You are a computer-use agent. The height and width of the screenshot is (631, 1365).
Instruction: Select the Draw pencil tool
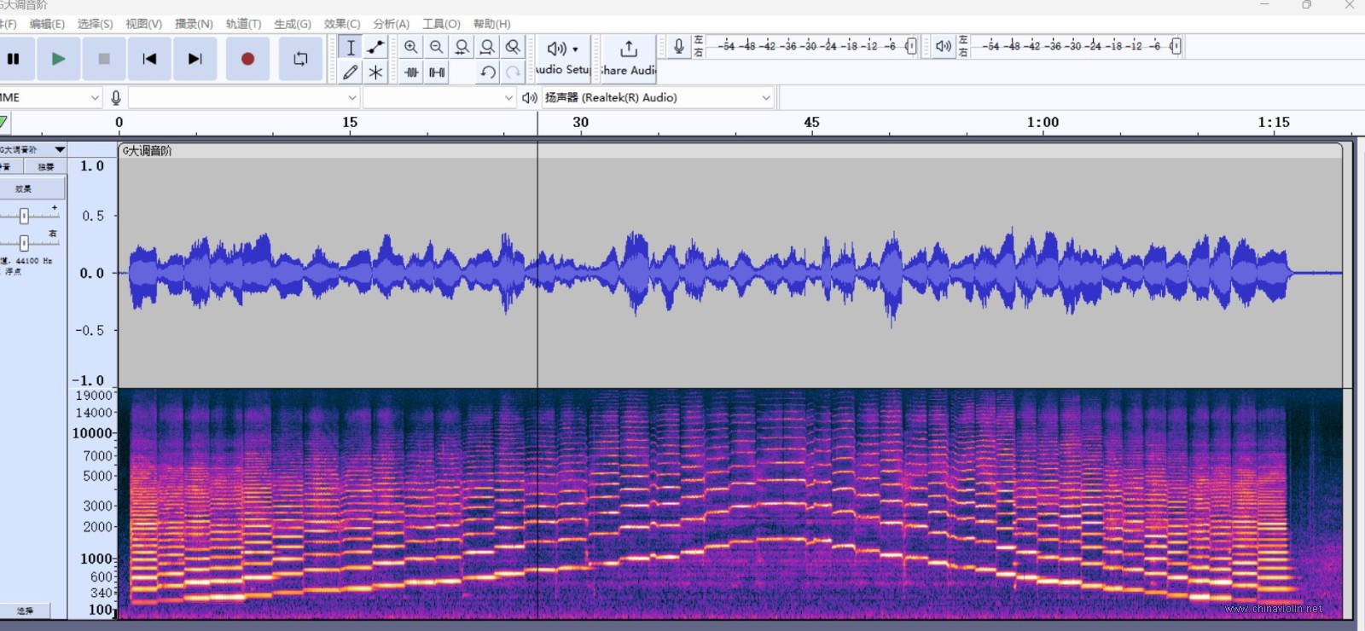[351, 72]
